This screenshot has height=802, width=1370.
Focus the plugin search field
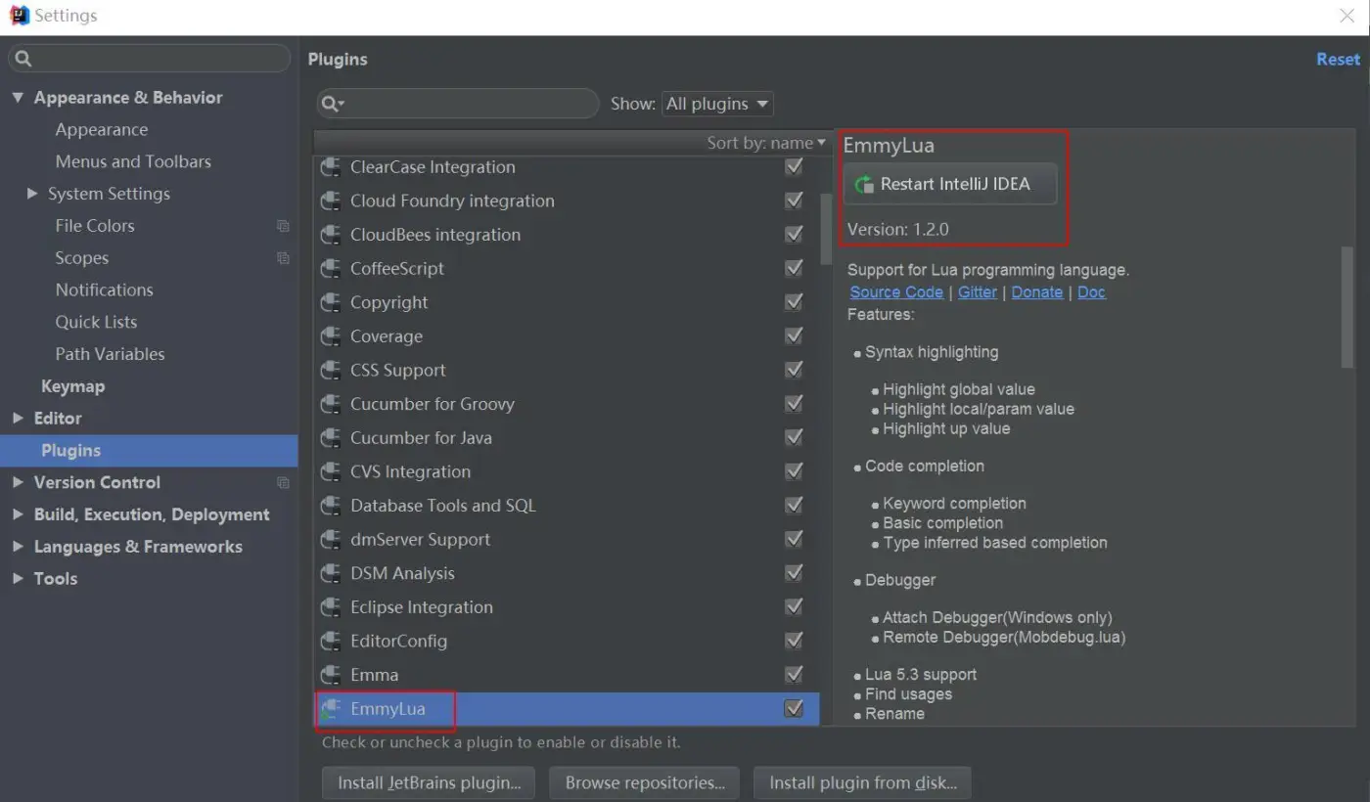pyautogui.click(x=457, y=104)
